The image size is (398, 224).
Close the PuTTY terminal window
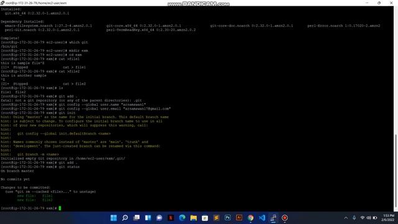[391, 3]
